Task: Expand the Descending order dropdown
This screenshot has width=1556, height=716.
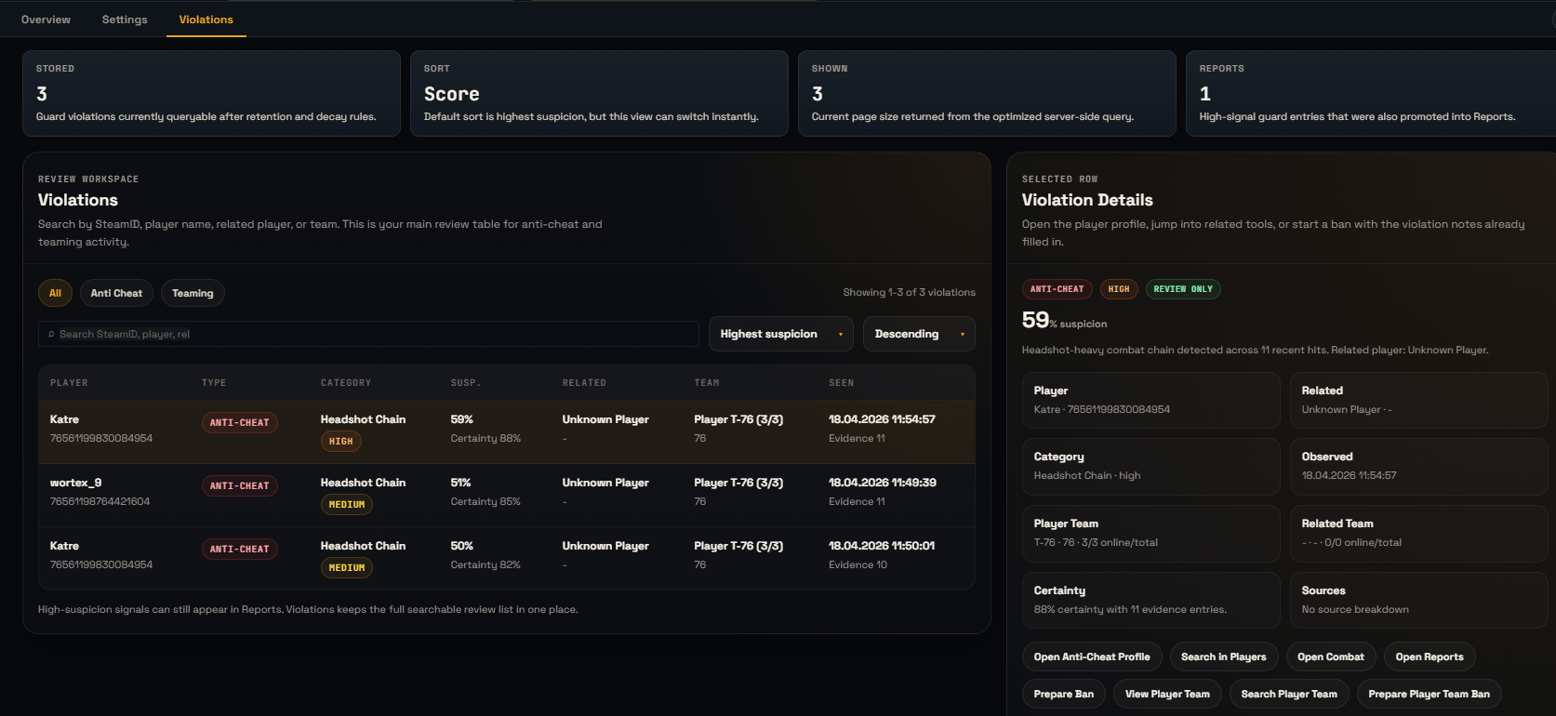Action: coord(918,335)
